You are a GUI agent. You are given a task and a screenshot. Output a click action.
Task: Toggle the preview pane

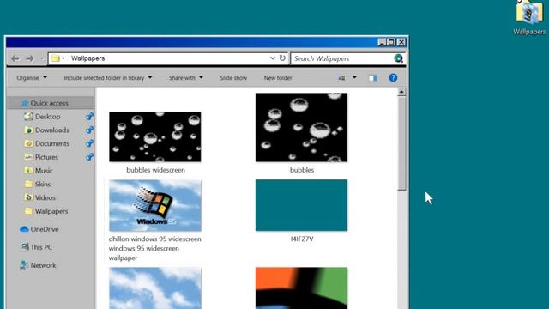point(372,78)
